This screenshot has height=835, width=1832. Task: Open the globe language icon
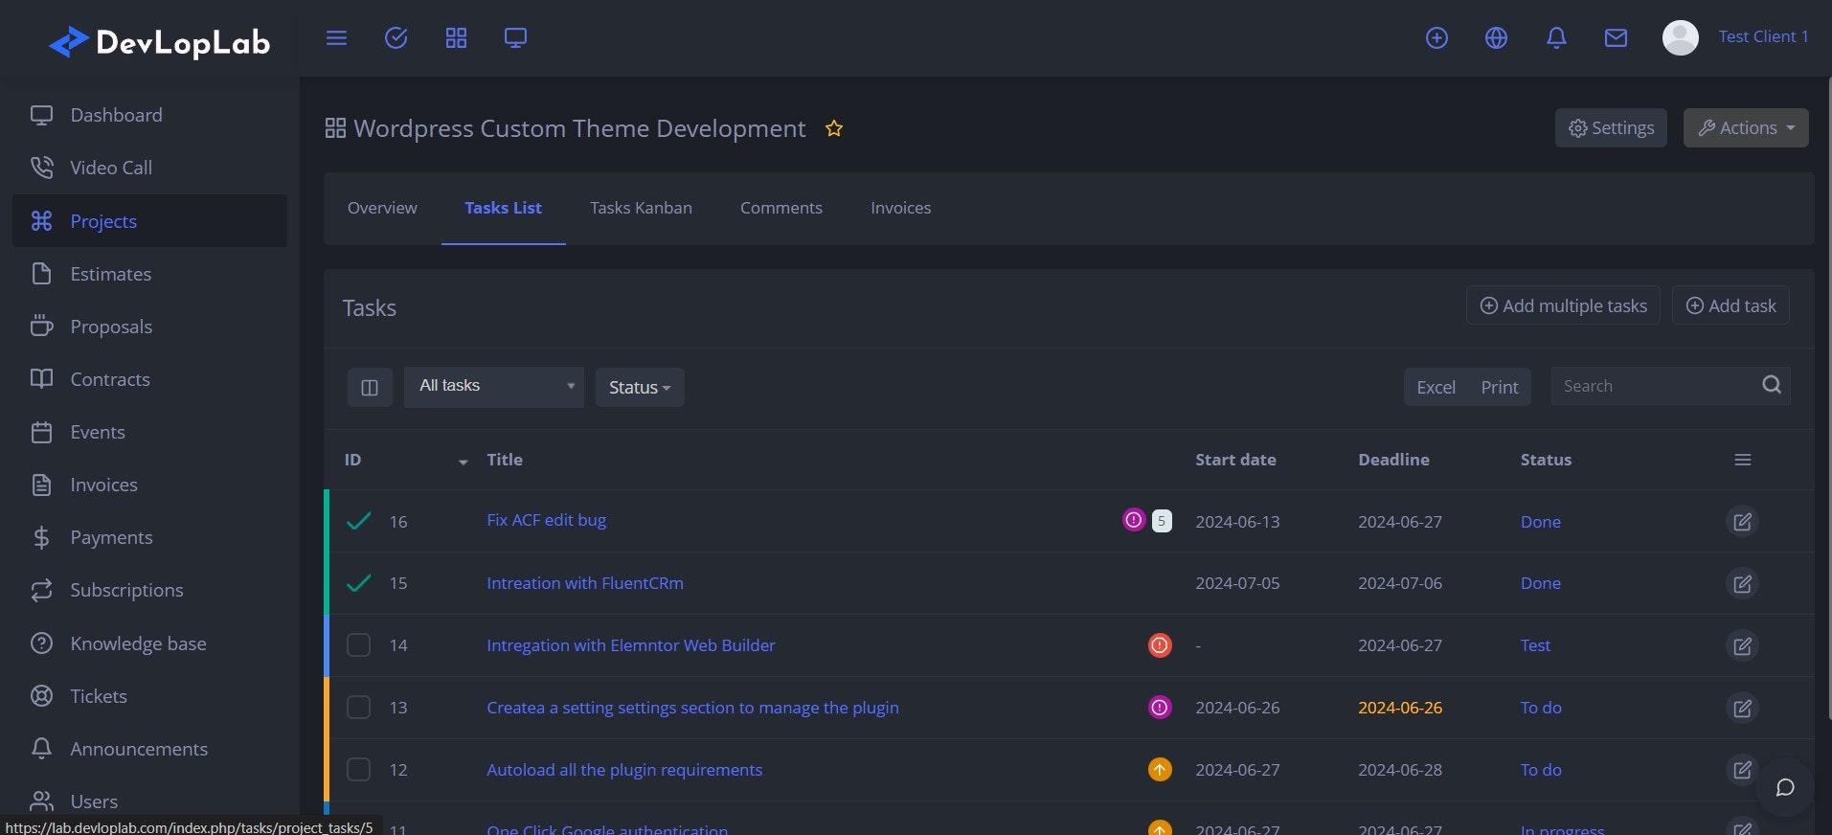point(1496,38)
